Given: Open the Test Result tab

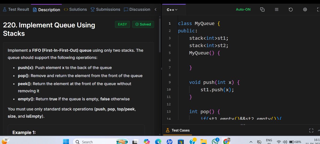Looking at the screenshot, I should coord(16,9).
